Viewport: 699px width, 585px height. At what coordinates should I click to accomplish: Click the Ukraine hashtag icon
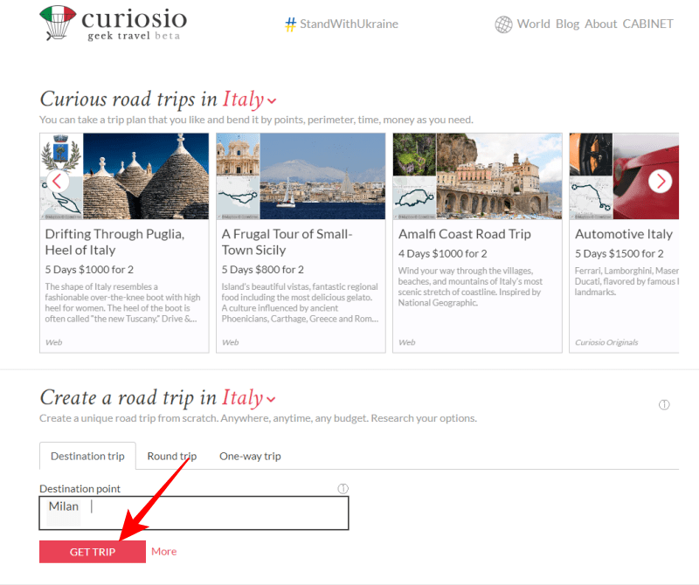[290, 24]
